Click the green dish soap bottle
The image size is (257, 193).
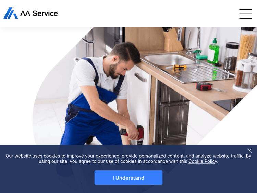[213, 51]
